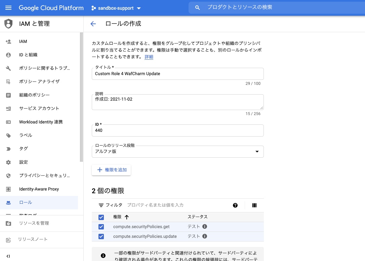Click into the タイトル text field
Screen dimensions: 365x261
click(x=177, y=74)
